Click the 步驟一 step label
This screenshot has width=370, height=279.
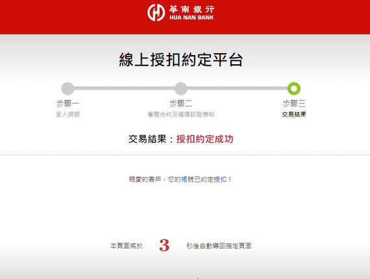coord(68,103)
